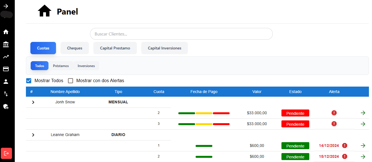Viewport: 372px width, 162px height.
Task: Click the green progress bar on Leanne's first cuota
Action: click(x=204, y=146)
